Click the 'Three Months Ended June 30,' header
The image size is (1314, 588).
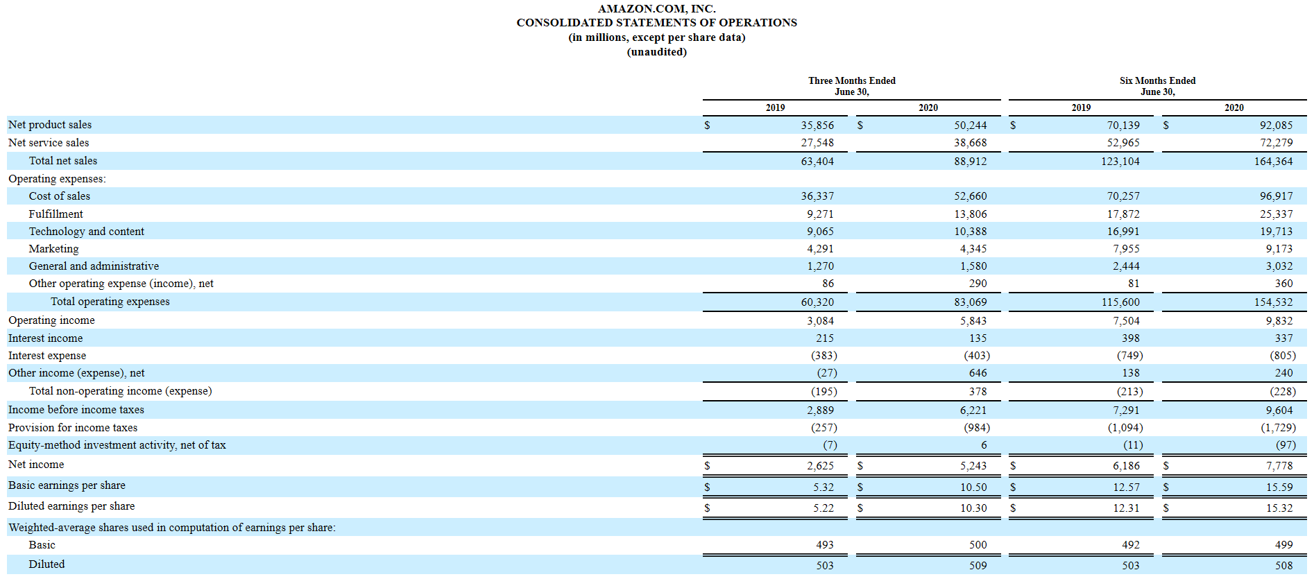[x=851, y=86]
